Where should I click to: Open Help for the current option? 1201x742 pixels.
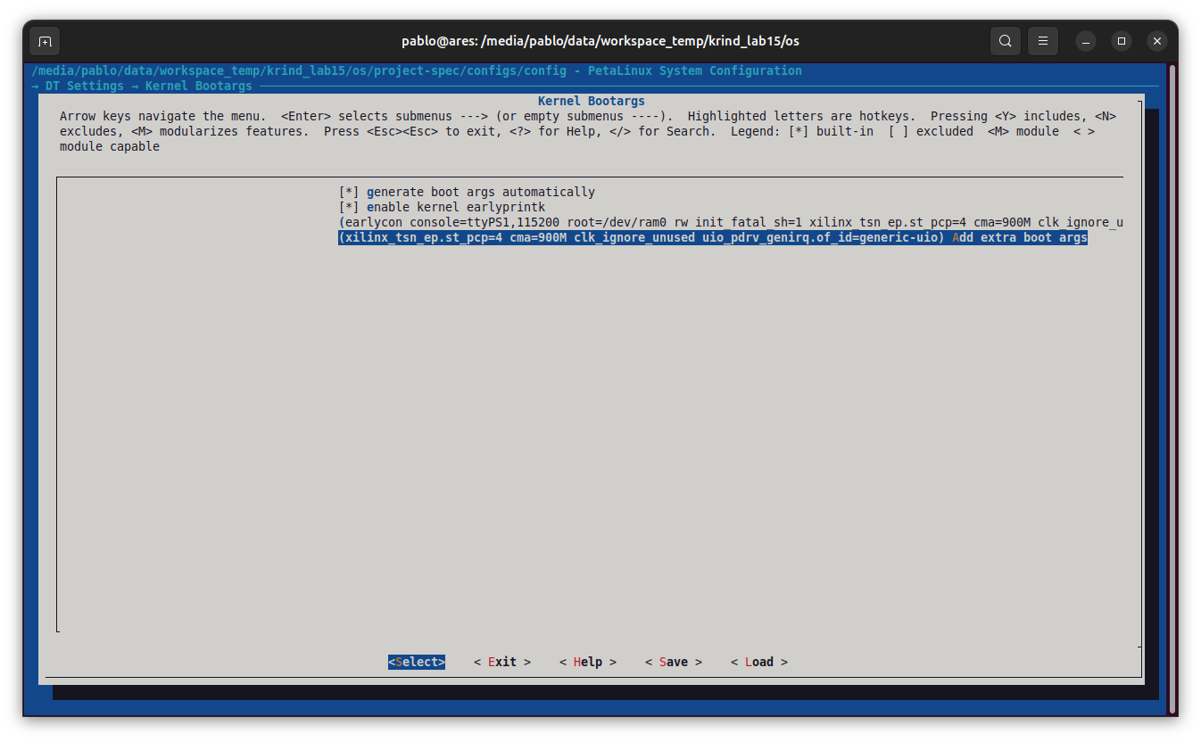tap(587, 661)
